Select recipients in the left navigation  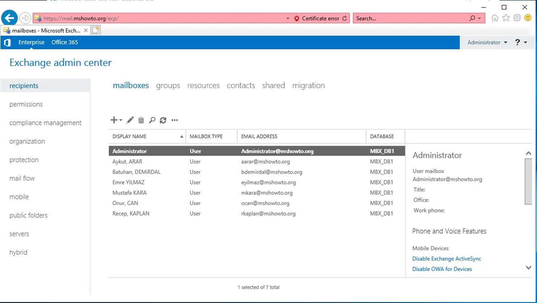(x=46, y=86)
